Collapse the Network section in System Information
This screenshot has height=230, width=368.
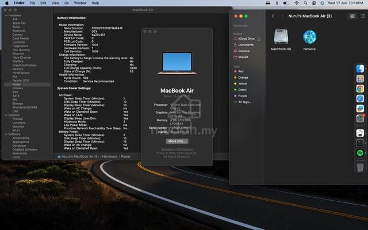click(6, 115)
